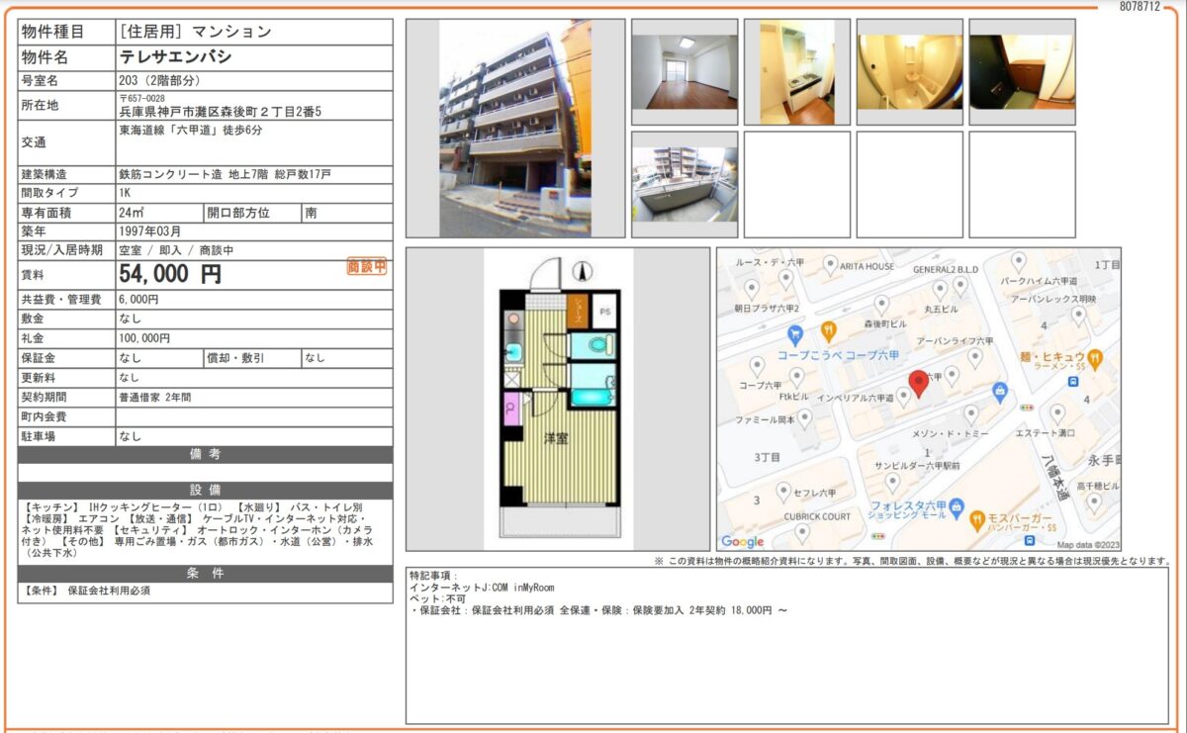This screenshot has width=1187, height=733.
Task: View the kitchen photo thumbnail
Action: 797,71
